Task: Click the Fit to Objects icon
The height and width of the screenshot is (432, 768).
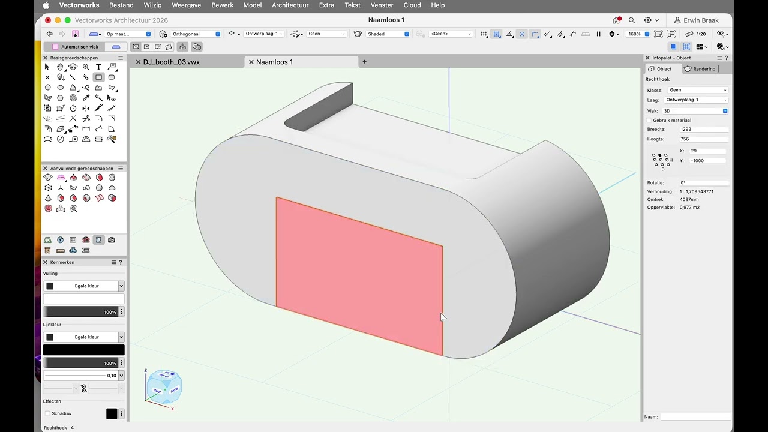Action: 671,34
